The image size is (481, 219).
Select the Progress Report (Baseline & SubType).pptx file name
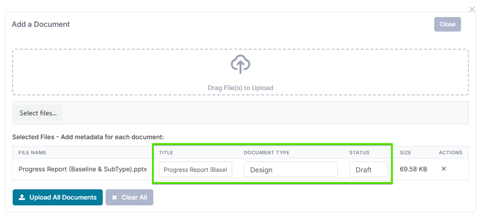click(83, 169)
